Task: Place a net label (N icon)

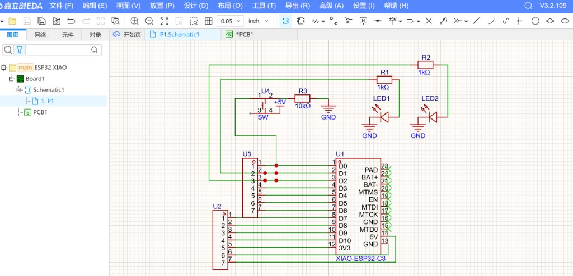Action: click(x=363, y=21)
